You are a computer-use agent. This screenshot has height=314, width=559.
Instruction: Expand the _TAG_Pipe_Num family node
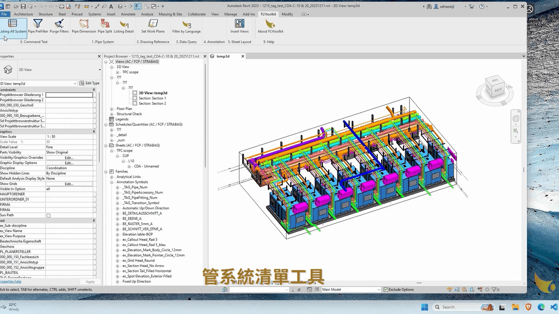tap(117, 187)
